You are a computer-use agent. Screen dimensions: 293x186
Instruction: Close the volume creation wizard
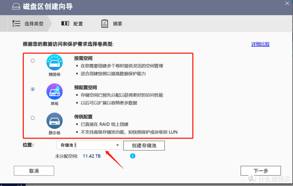click(x=287, y=3)
